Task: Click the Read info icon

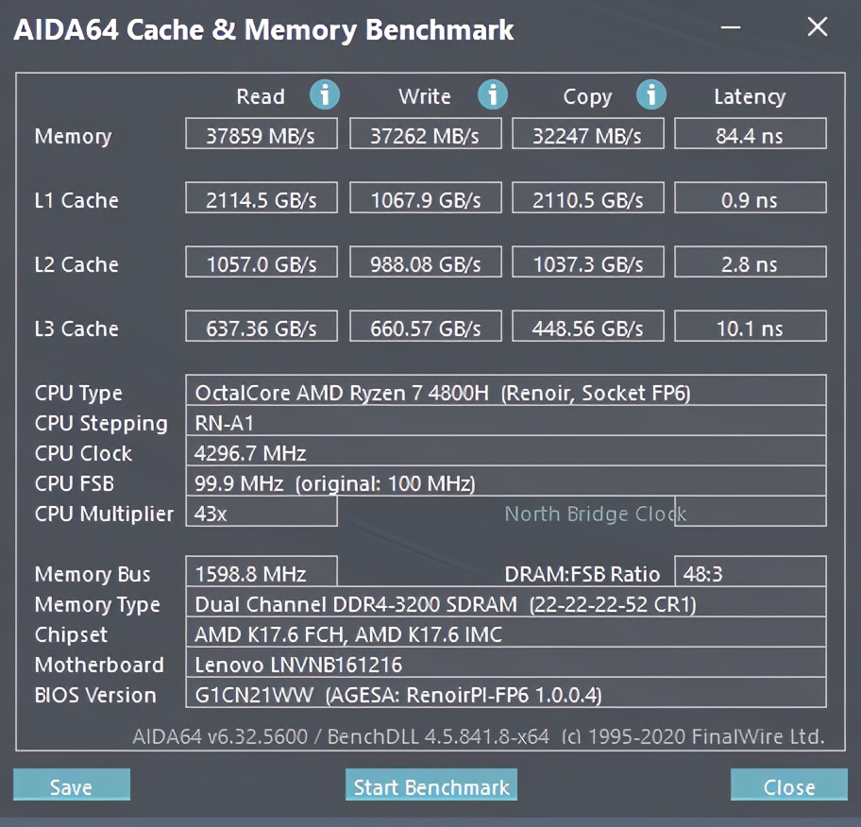Action: pyautogui.click(x=325, y=94)
